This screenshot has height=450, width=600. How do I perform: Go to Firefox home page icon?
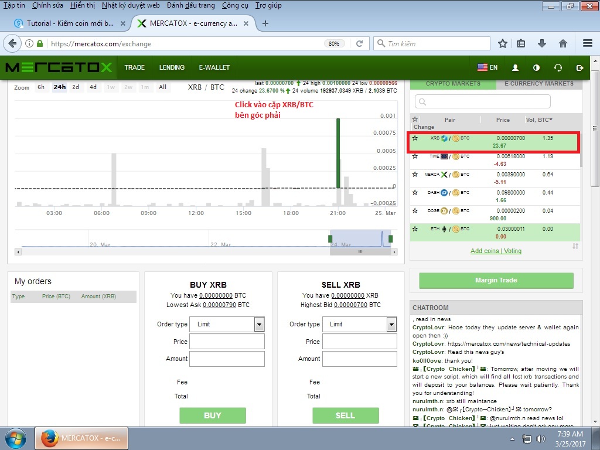point(562,43)
